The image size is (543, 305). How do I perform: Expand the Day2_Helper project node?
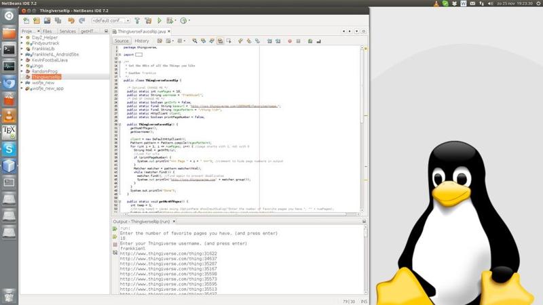click(23, 37)
